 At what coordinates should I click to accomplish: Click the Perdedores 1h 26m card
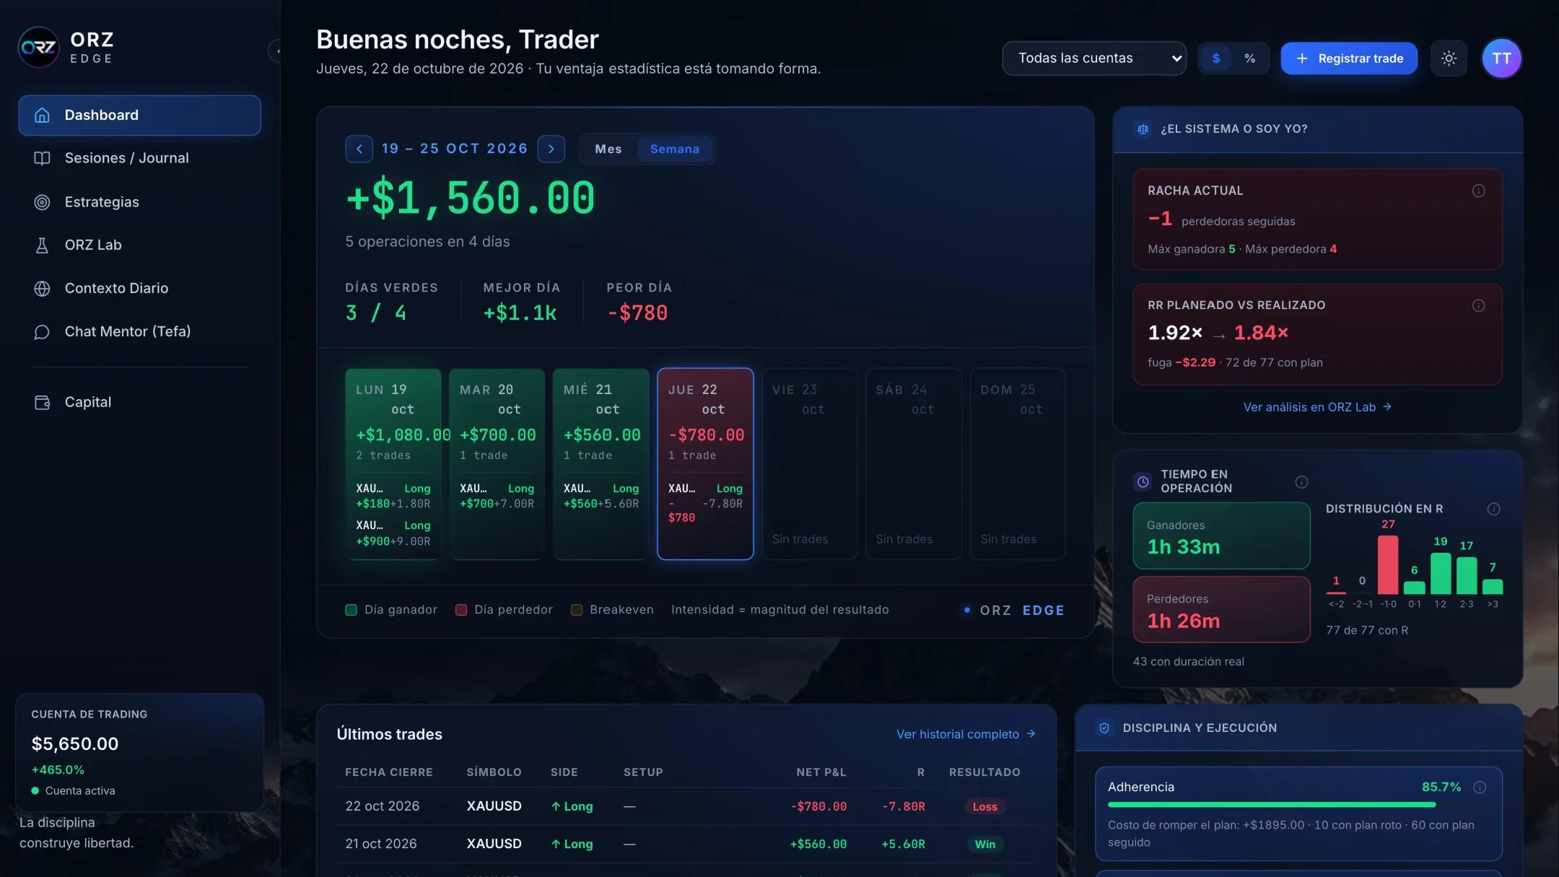(x=1221, y=610)
